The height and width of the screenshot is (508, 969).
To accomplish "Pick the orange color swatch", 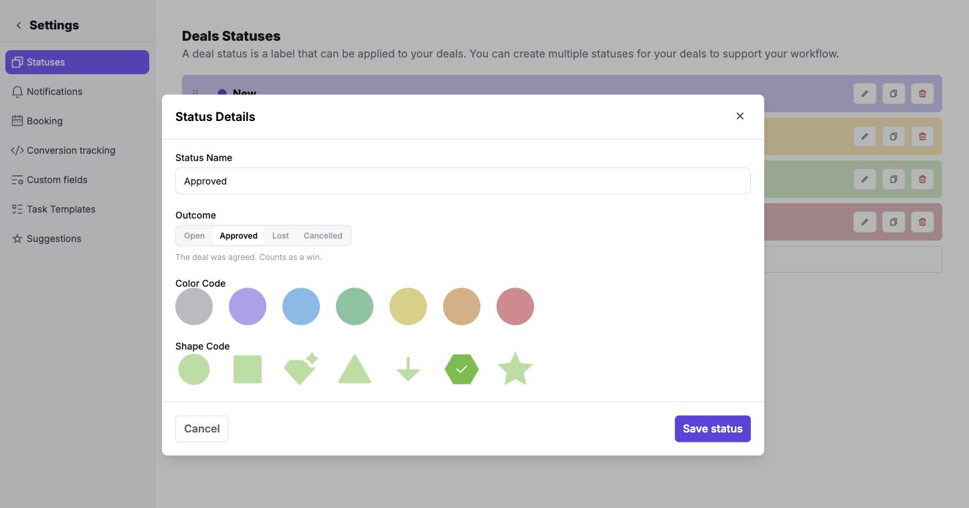I will click(x=462, y=307).
